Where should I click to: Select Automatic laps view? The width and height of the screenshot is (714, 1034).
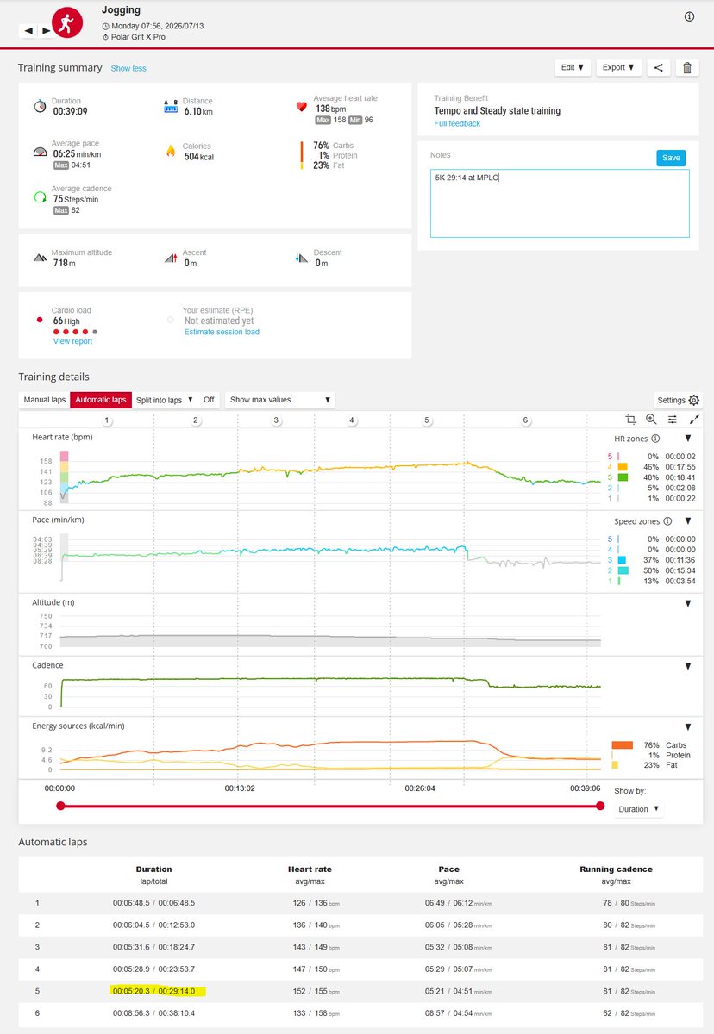pos(101,400)
